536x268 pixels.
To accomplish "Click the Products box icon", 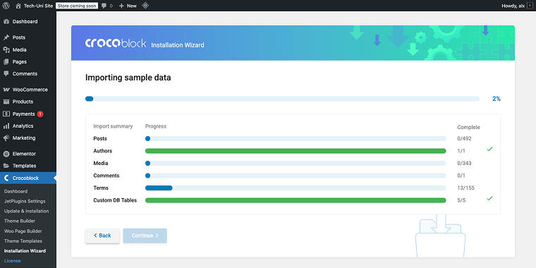I will pyautogui.click(x=6, y=102).
